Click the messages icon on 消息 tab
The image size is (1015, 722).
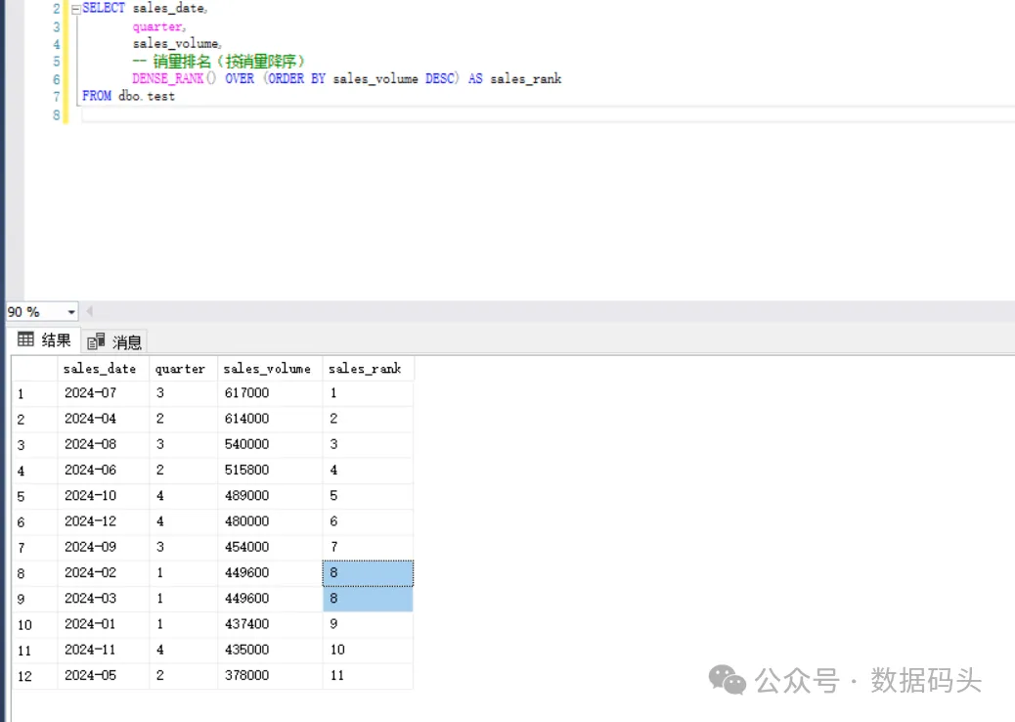tap(96, 340)
